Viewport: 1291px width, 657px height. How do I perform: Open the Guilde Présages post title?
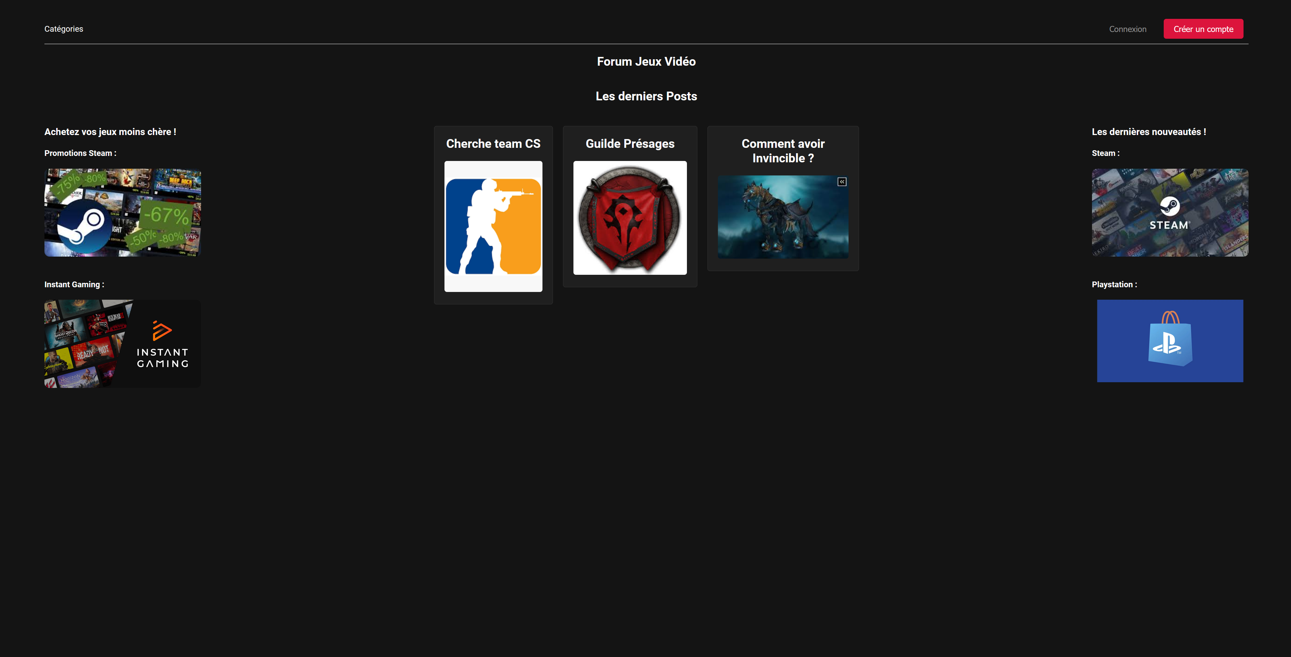tap(629, 144)
